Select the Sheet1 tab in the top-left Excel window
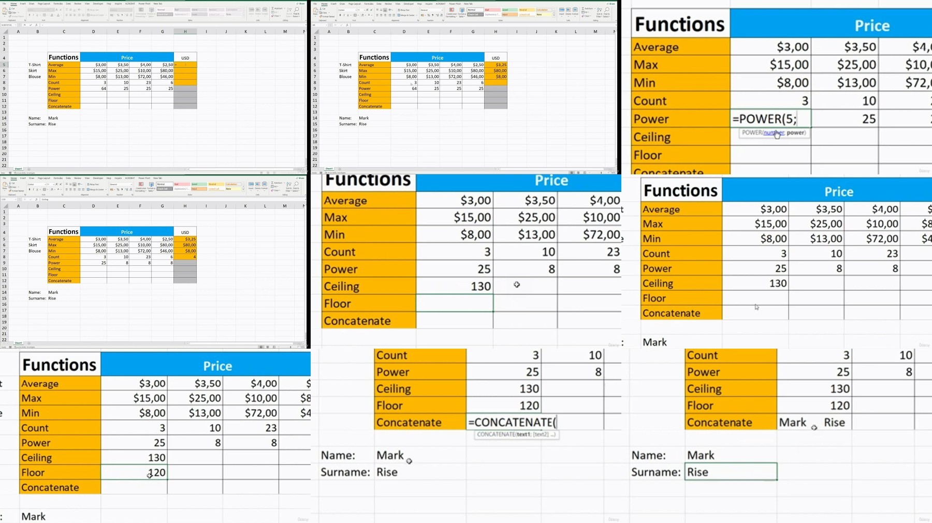932x523 pixels. pos(19,169)
